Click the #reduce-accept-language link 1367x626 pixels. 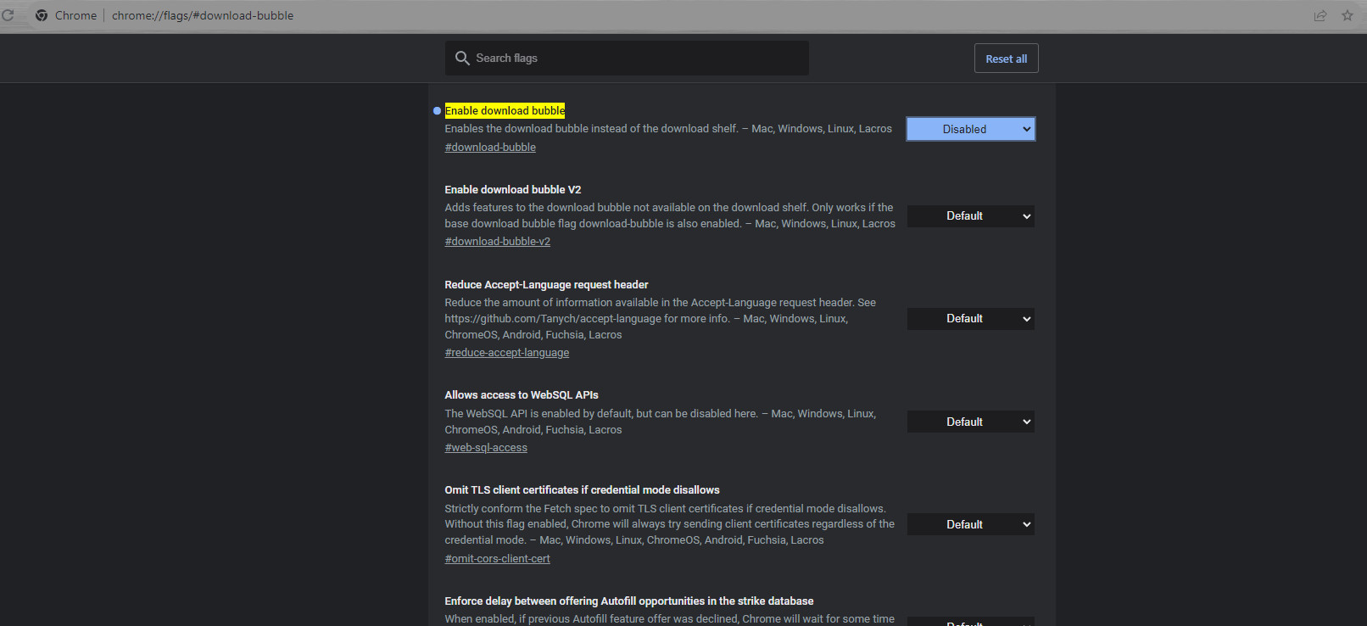(506, 353)
